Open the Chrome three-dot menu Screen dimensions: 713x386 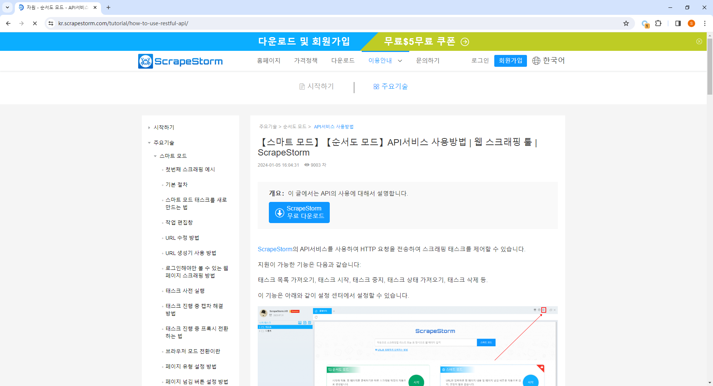(x=705, y=23)
